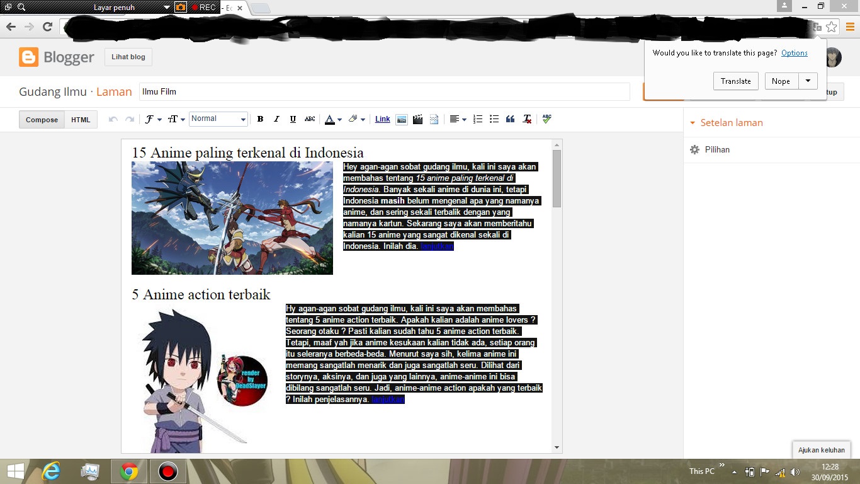
Task: Open Internet Explorer from taskbar
Action: pyautogui.click(x=52, y=471)
